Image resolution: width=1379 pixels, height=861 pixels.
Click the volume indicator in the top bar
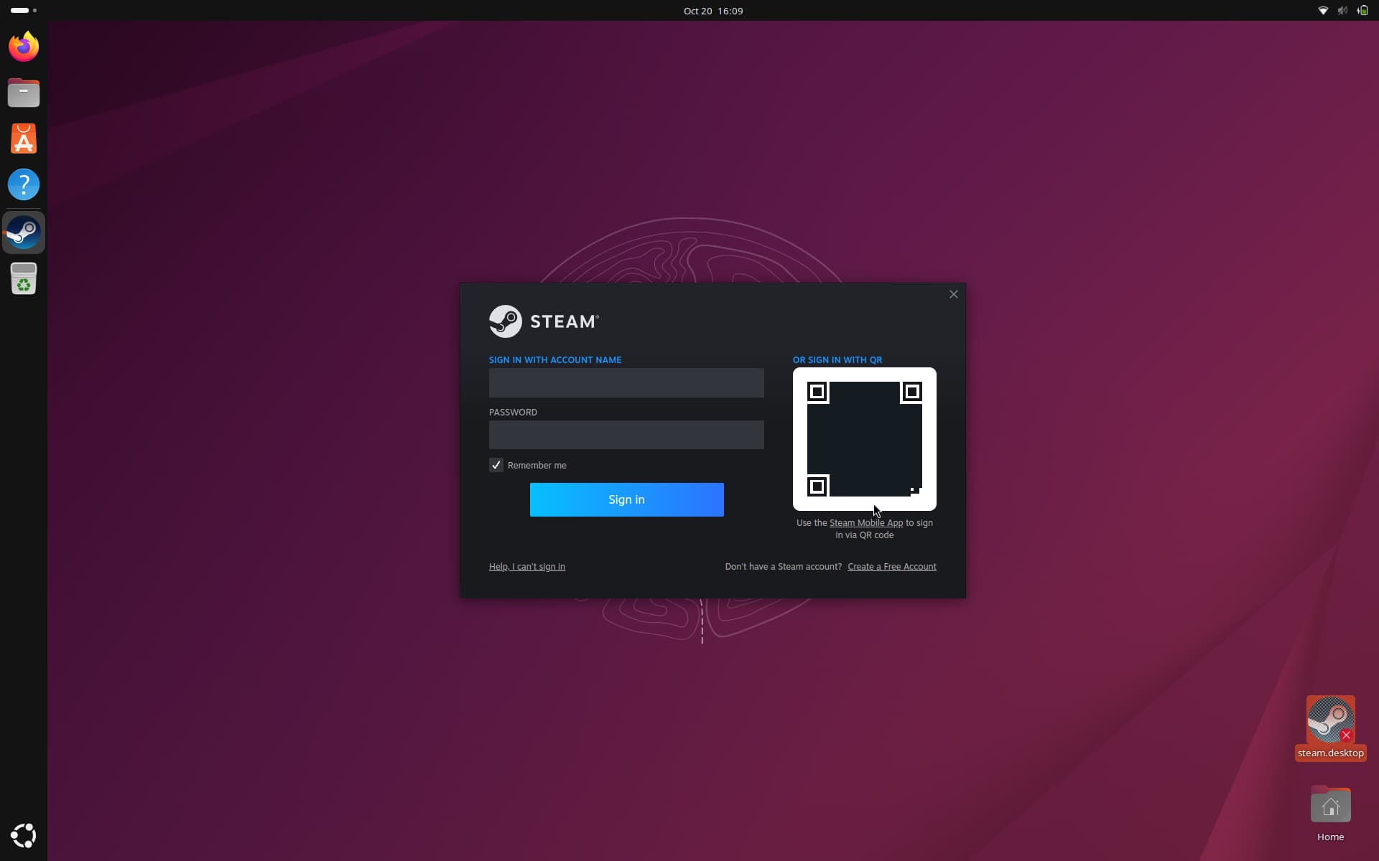1341,11
